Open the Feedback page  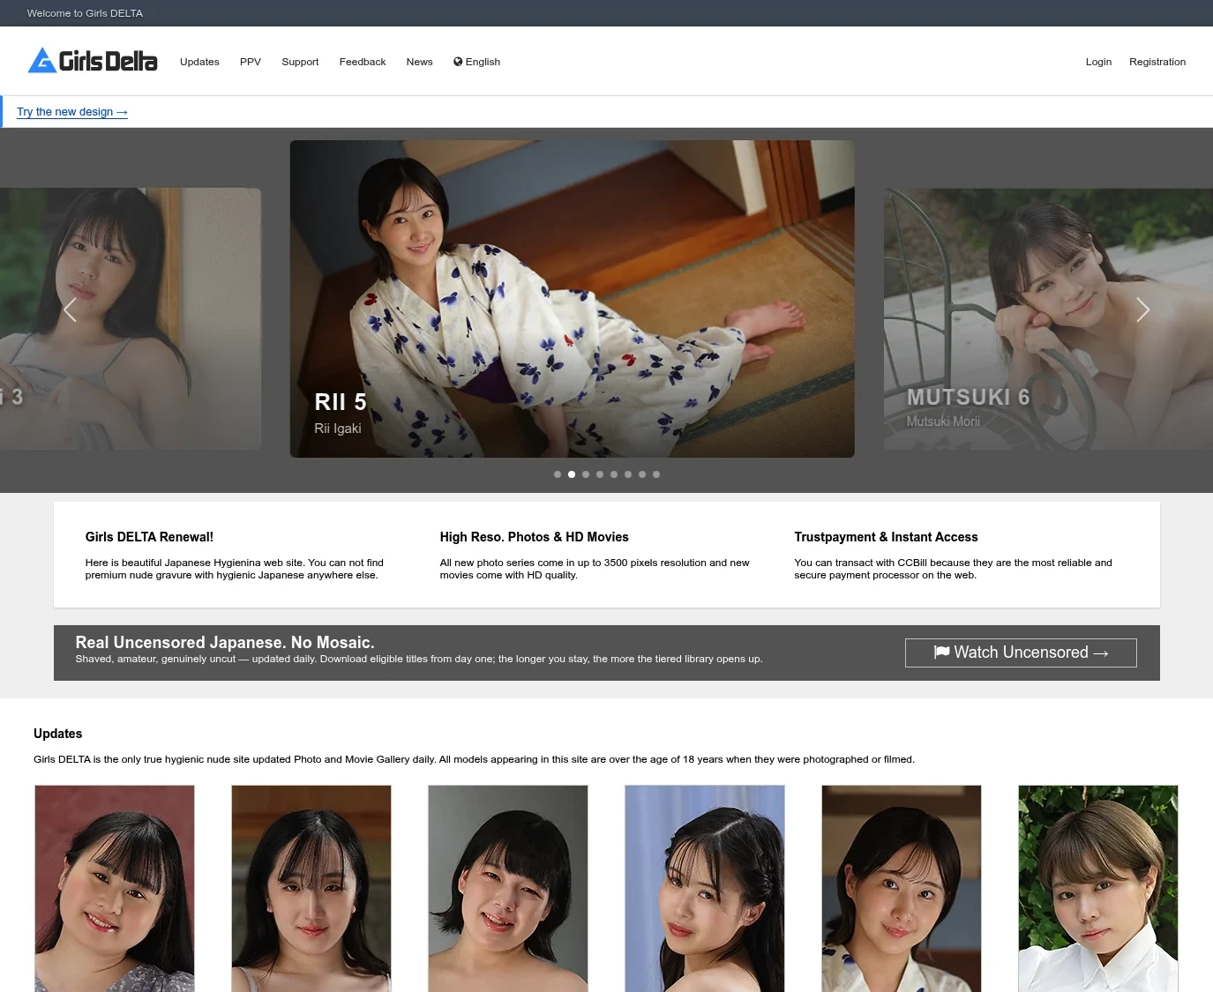click(x=363, y=62)
